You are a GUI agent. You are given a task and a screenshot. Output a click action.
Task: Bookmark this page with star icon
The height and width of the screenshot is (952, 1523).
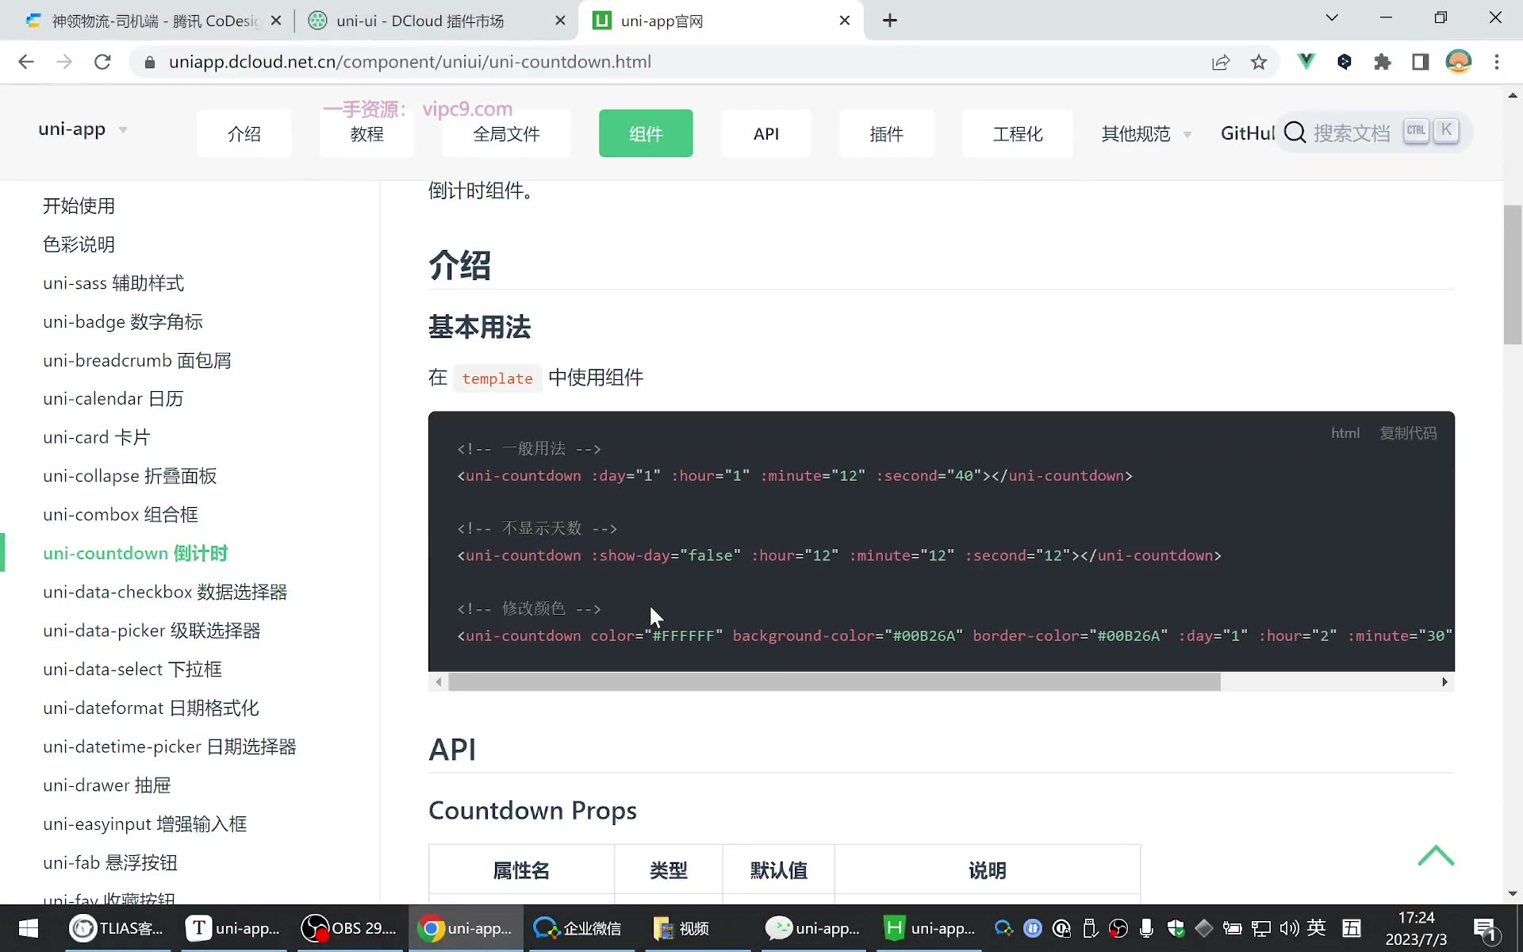[1259, 62]
